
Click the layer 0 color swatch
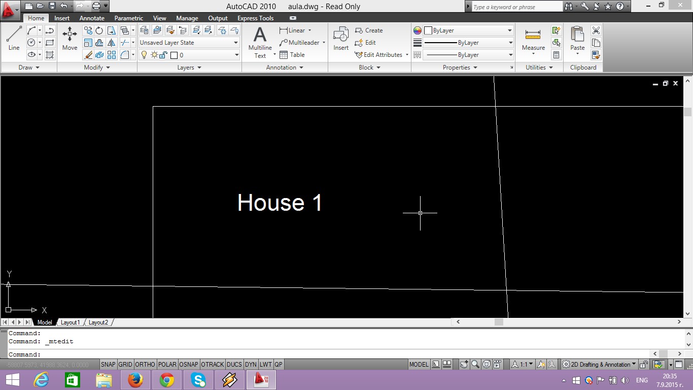[174, 55]
